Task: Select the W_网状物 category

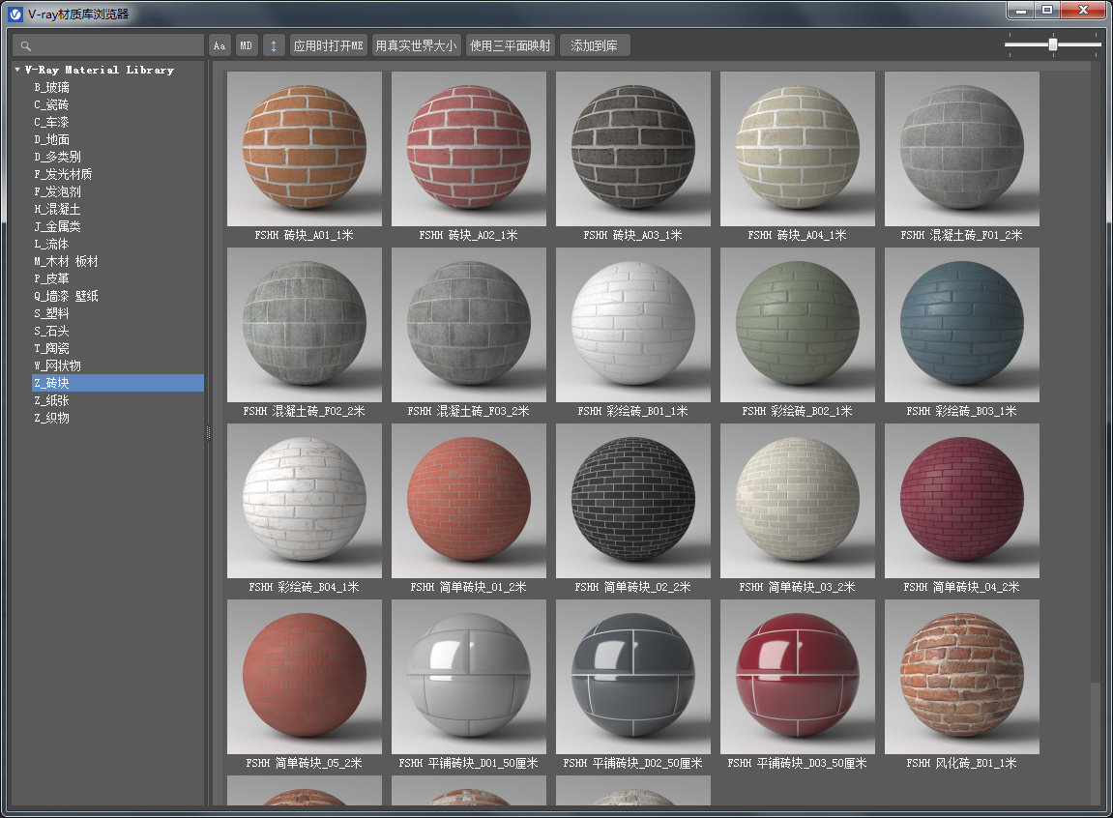Action: pyautogui.click(x=57, y=365)
